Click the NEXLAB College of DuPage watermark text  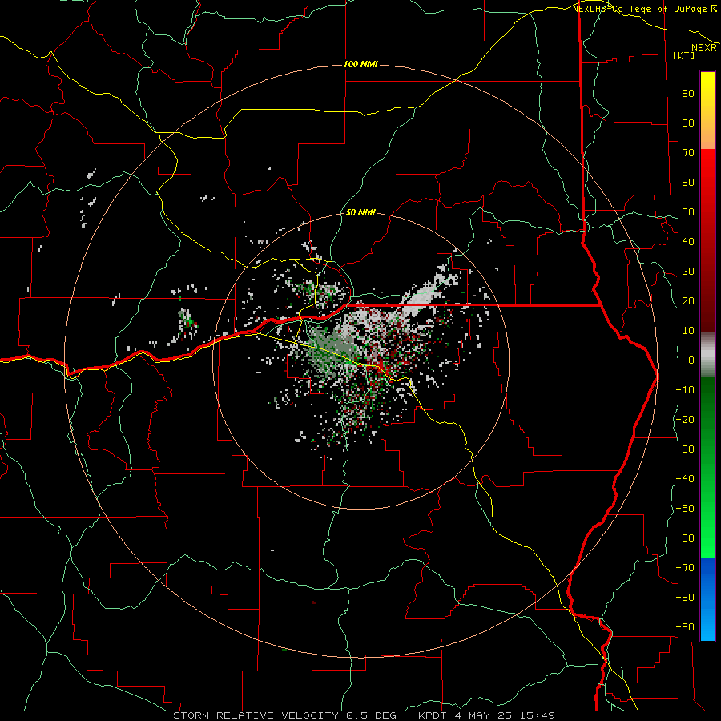pyautogui.click(x=644, y=9)
